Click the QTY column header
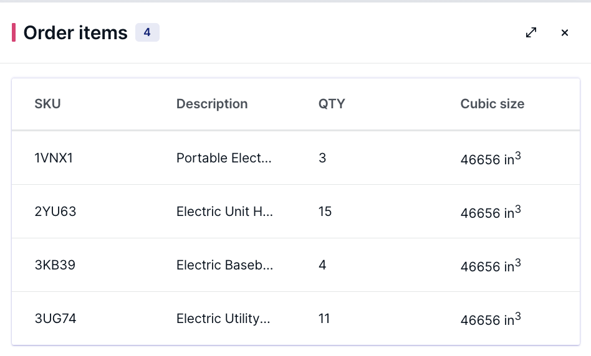 (x=332, y=104)
